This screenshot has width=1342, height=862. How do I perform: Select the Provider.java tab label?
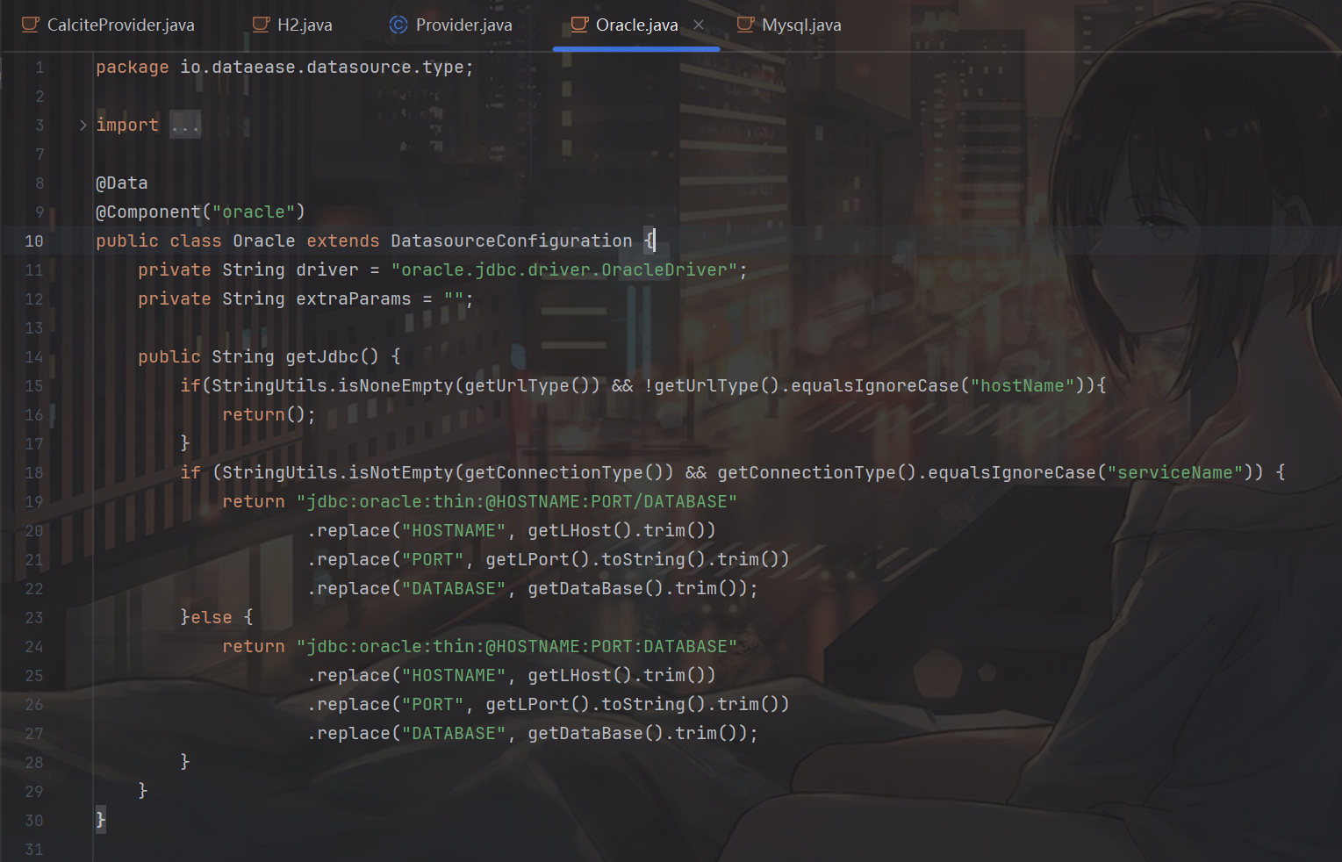(463, 25)
